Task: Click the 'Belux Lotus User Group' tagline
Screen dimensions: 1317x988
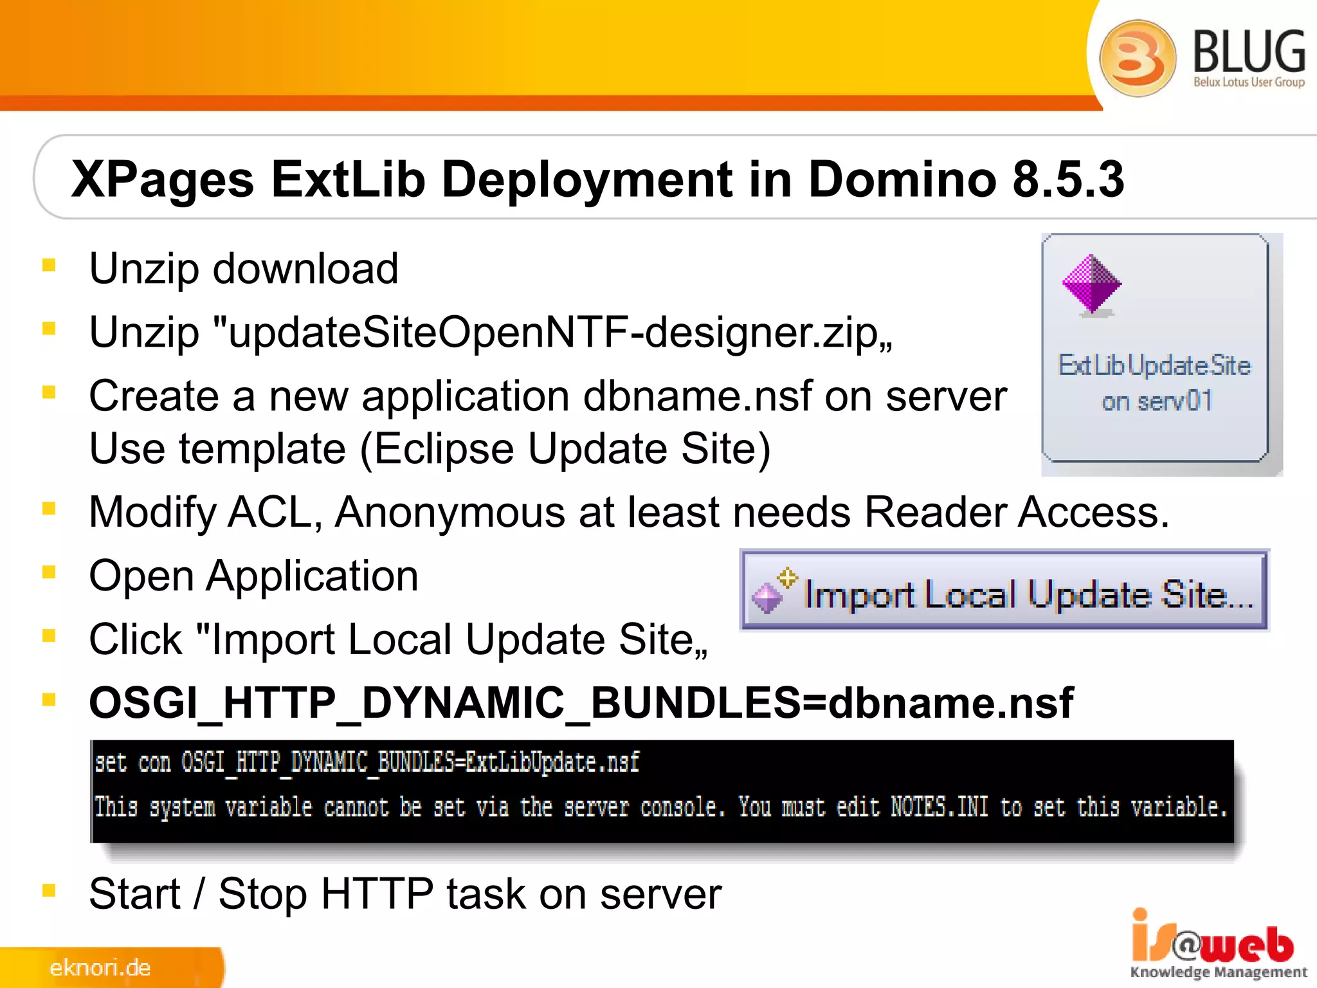Action: coord(1249,82)
